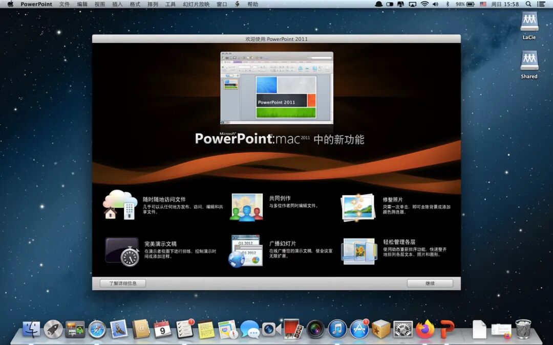Open the 格式 menu

135,4
